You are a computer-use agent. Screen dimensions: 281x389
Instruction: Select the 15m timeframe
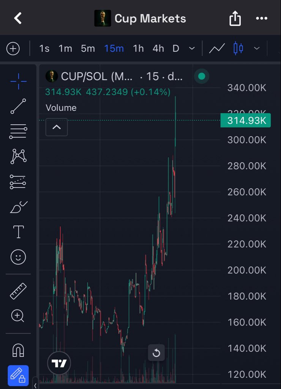(114, 48)
